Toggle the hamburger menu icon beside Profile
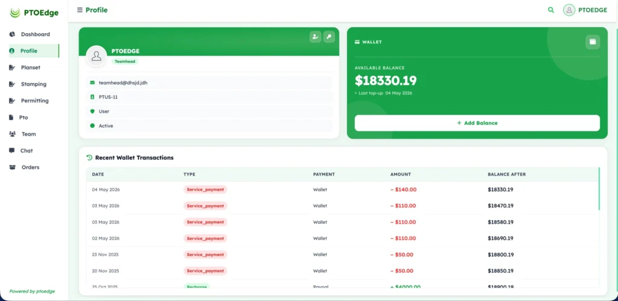Screen dimensions: 618x301 [80, 10]
